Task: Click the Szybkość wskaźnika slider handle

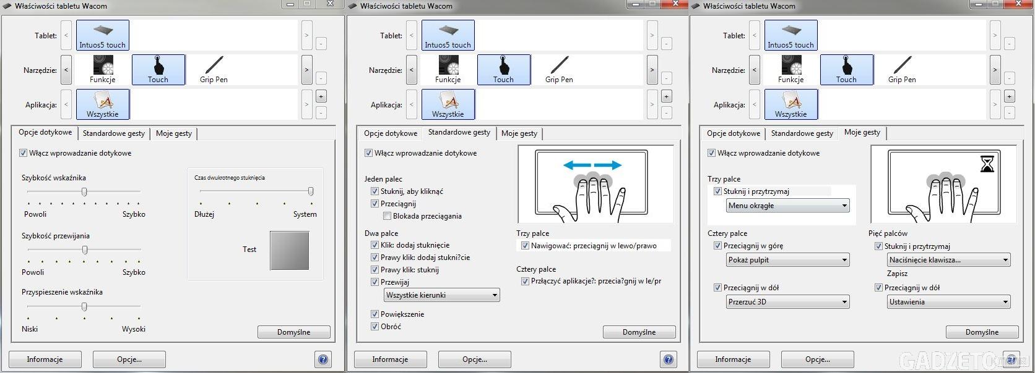Action: 84,192
